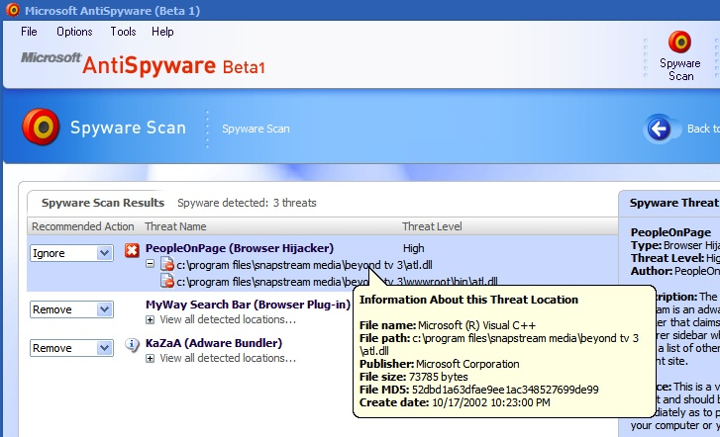
Task: Click 'Information About this Threat Location' heading
Action: (x=468, y=300)
